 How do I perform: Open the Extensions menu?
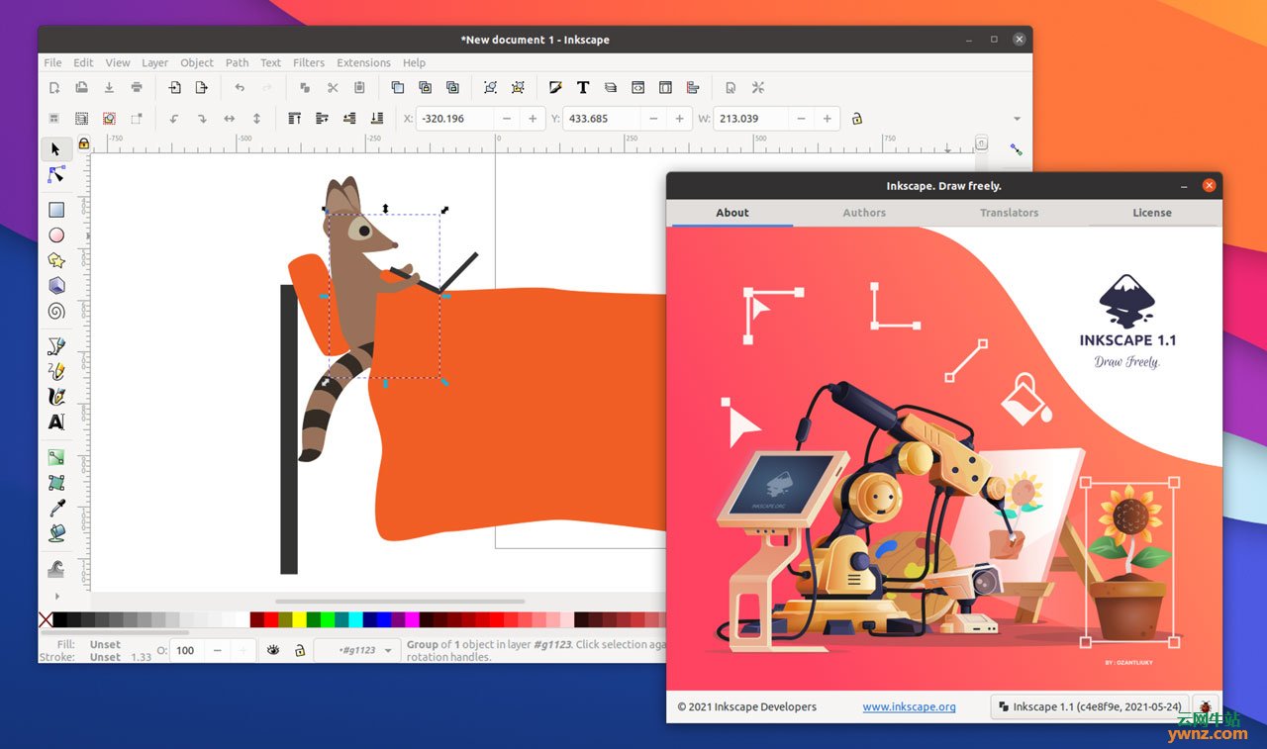pyautogui.click(x=363, y=62)
